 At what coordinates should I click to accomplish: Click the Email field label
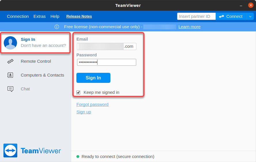tap(82, 39)
